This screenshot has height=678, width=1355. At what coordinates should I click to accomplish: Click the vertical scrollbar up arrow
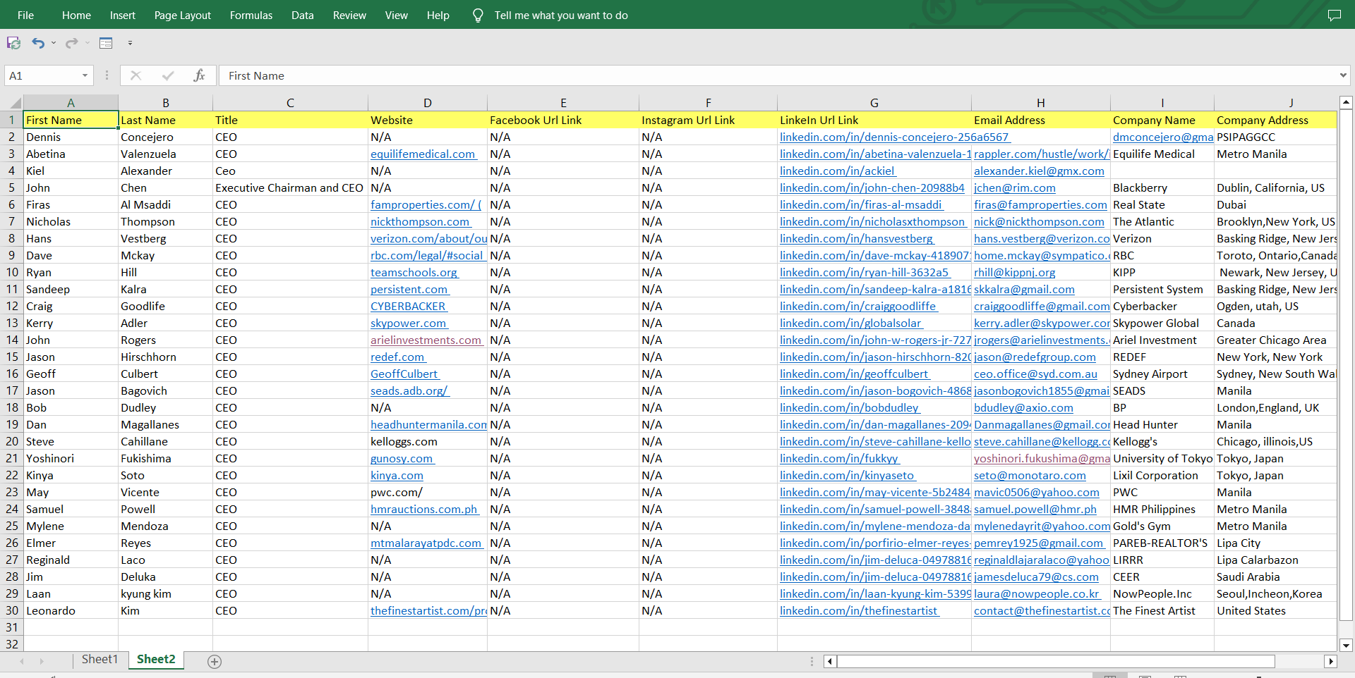(x=1346, y=102)
